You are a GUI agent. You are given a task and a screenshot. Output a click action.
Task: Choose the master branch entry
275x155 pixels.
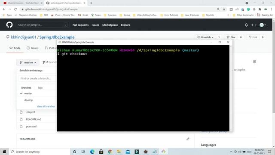[x=37, y=93]
